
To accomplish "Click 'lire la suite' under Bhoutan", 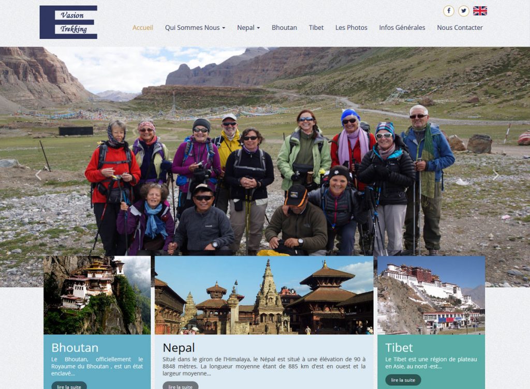I will click(69, 385).
